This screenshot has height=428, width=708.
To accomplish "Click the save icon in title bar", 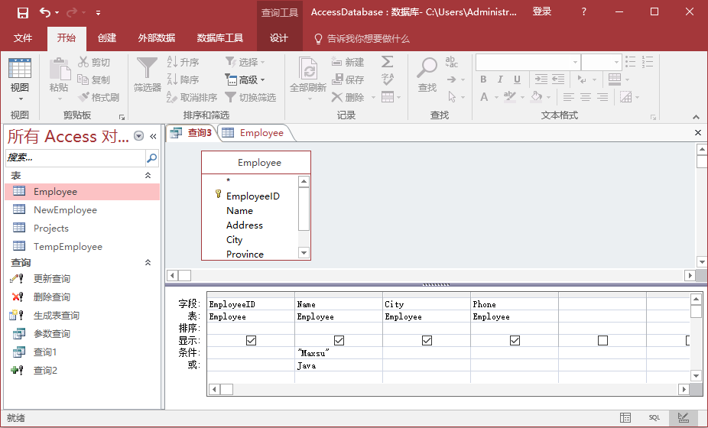I will tap(22, 12).
